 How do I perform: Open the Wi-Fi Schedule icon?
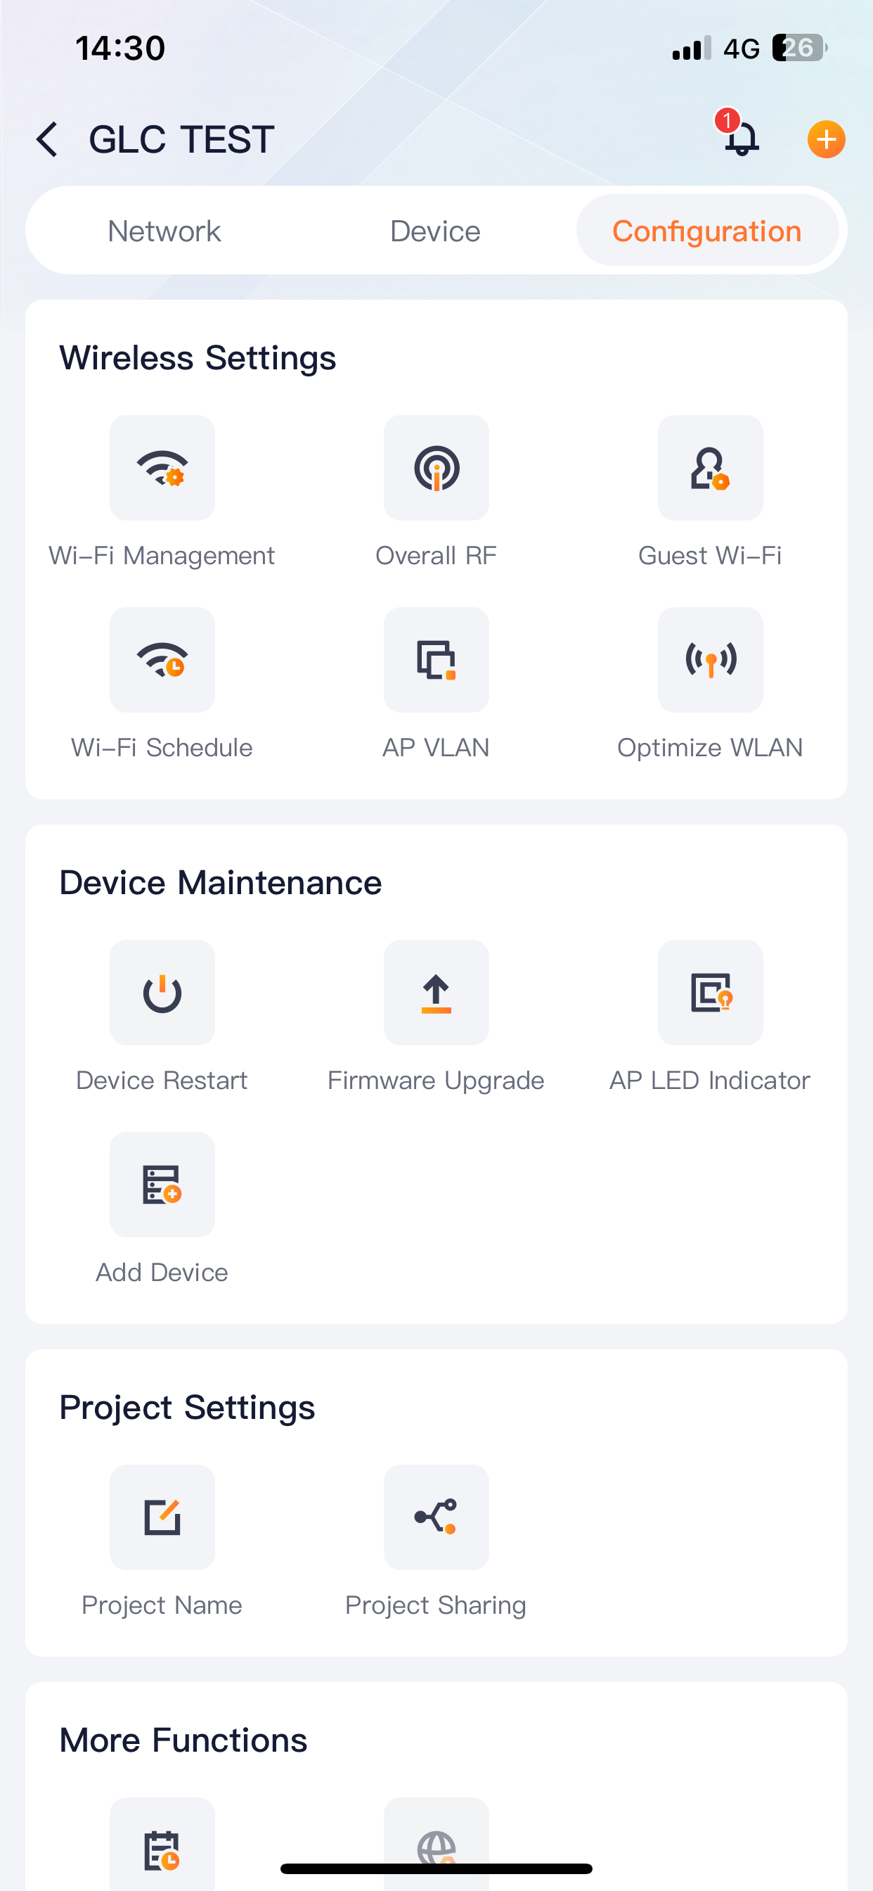pyautogui.click(x=162, y=659)
